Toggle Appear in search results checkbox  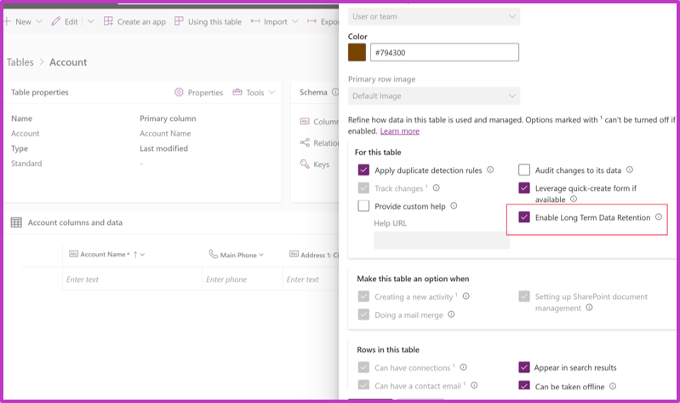[x=524, y=367]
